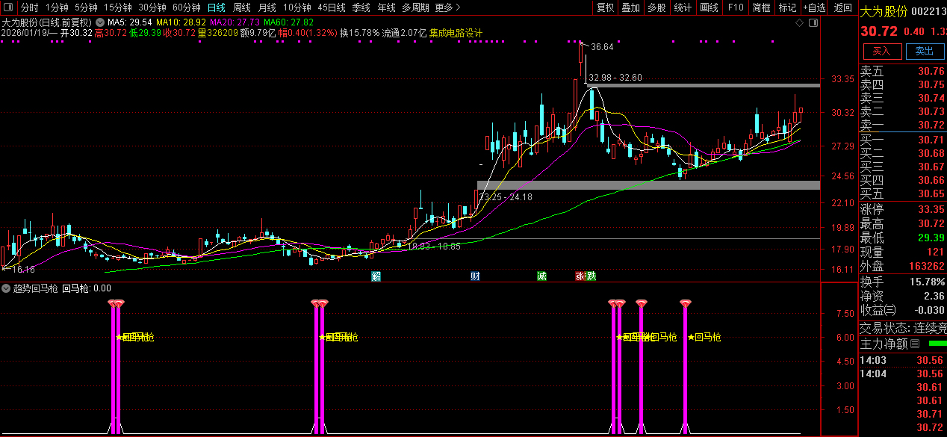The height and width of the screenshot is (437, 947).
Task: Click the 买五 price 30.65
Action: [931, 193]
